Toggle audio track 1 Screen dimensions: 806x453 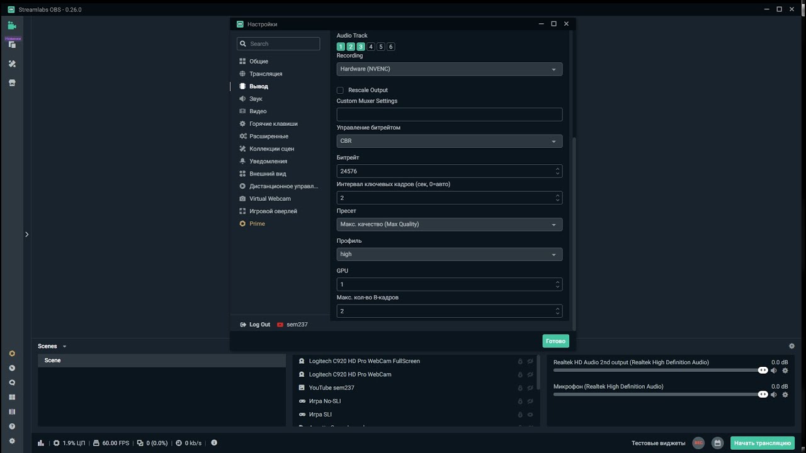(x=341, y=47)
